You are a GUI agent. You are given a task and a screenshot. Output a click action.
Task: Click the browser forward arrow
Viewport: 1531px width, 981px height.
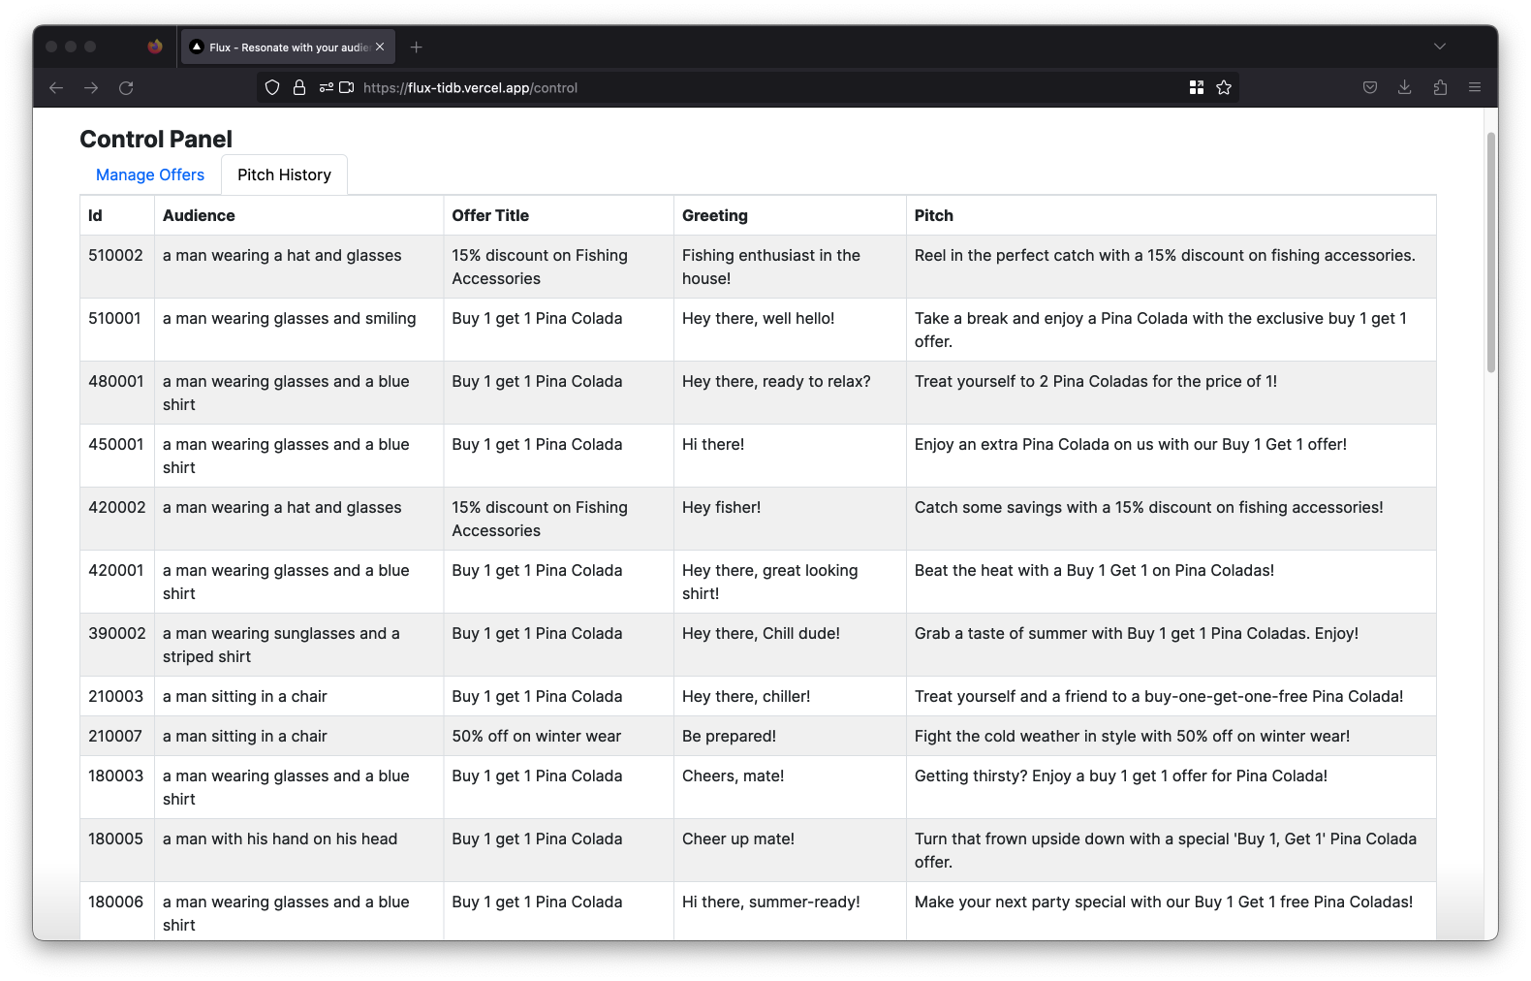(x=91, y=88)
